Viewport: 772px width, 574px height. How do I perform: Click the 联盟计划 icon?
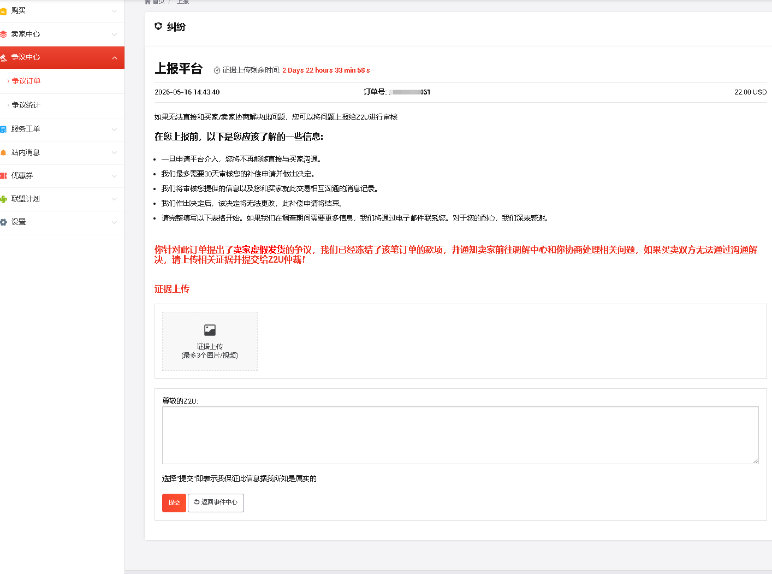(3, 199)
